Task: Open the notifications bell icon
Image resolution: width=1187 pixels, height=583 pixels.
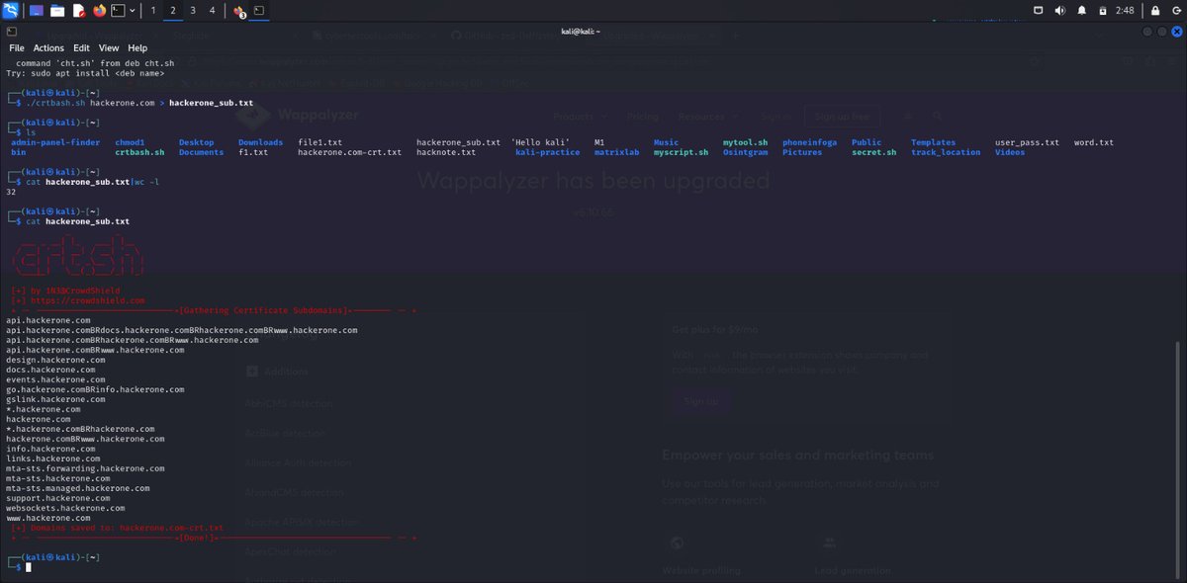Action: point(1082,11)
